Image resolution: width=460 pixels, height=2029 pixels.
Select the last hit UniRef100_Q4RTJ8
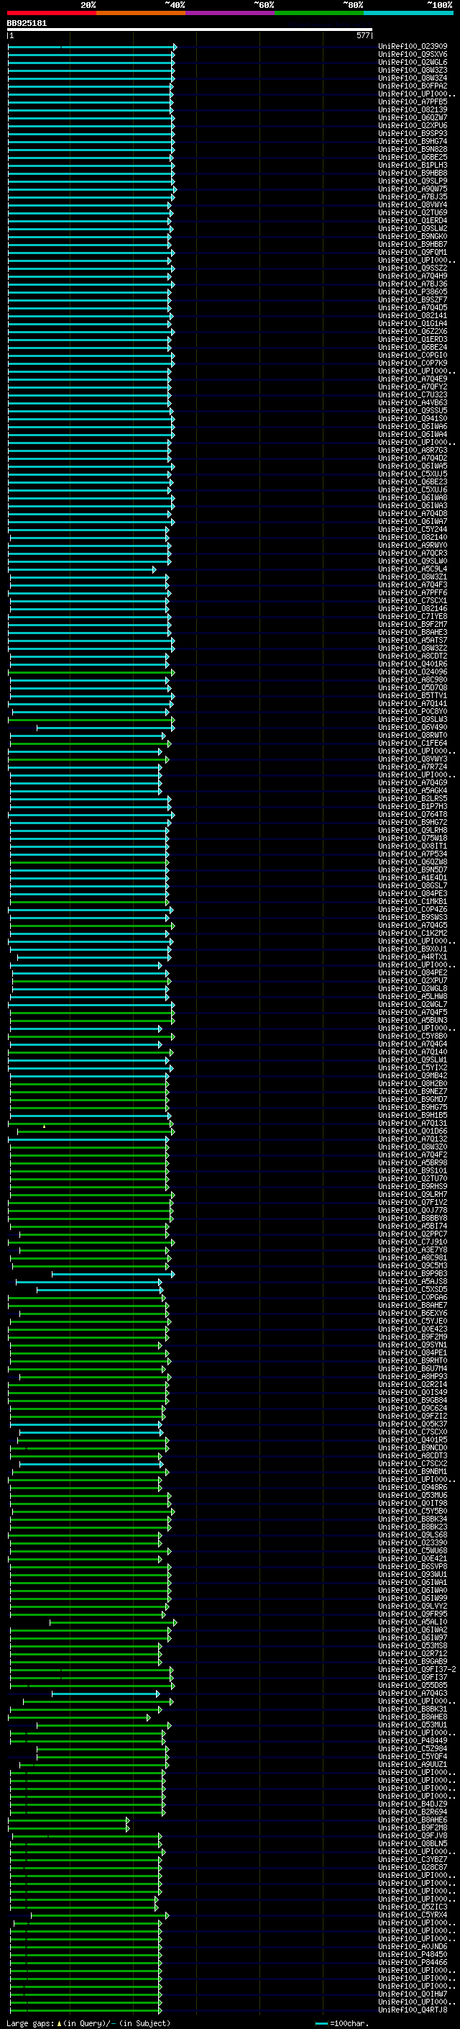coord(413,2010)
